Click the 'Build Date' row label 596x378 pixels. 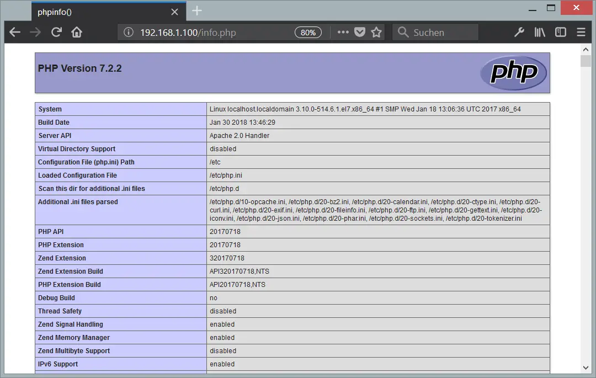(x=54, y=123)
